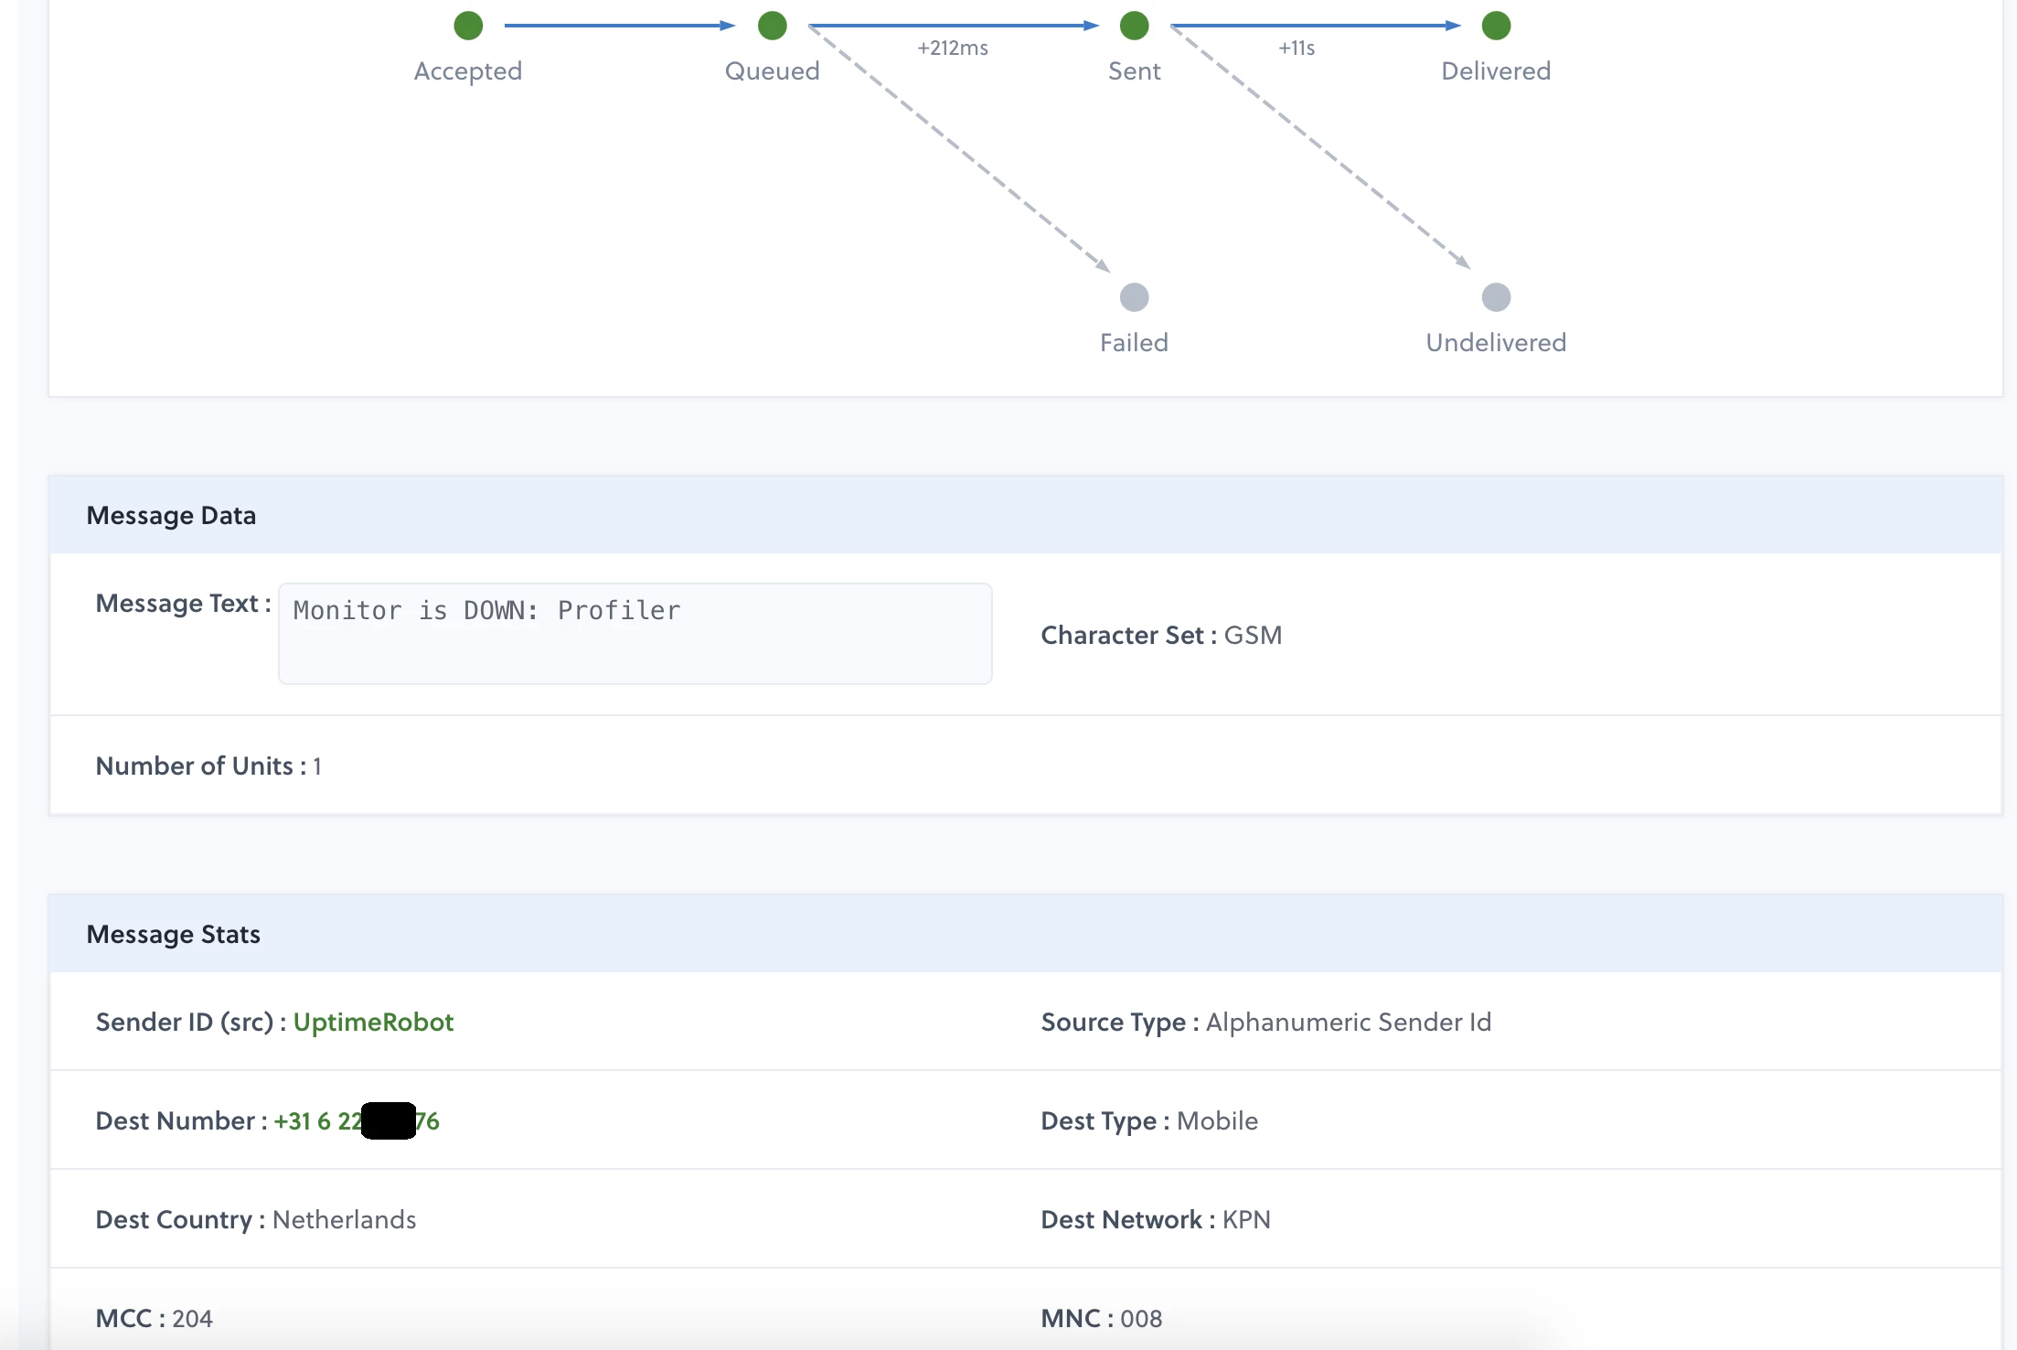Click inside the Message Text box

(635, 634)
